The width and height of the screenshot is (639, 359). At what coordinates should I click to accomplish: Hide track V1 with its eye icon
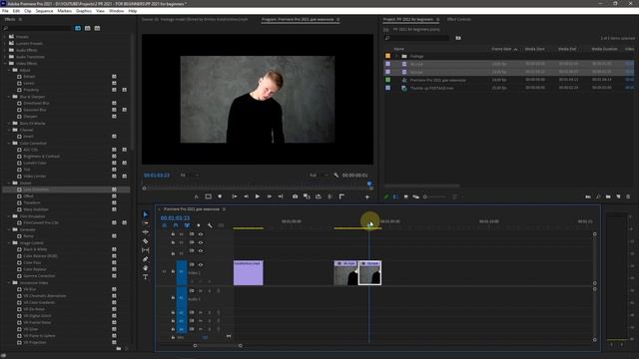[201, 265]
